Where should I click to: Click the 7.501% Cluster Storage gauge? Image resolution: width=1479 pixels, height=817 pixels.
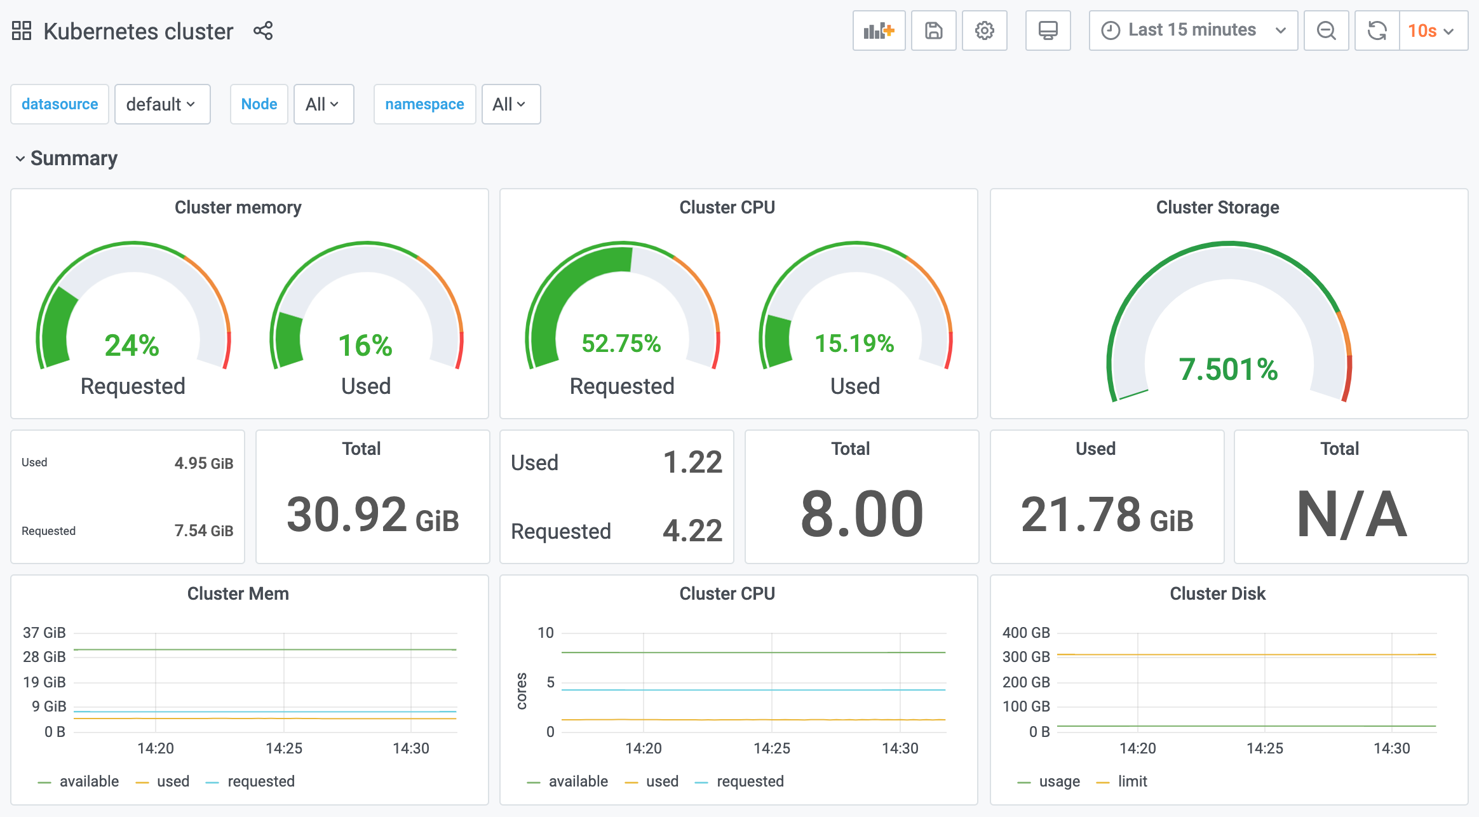point(1229,323)
